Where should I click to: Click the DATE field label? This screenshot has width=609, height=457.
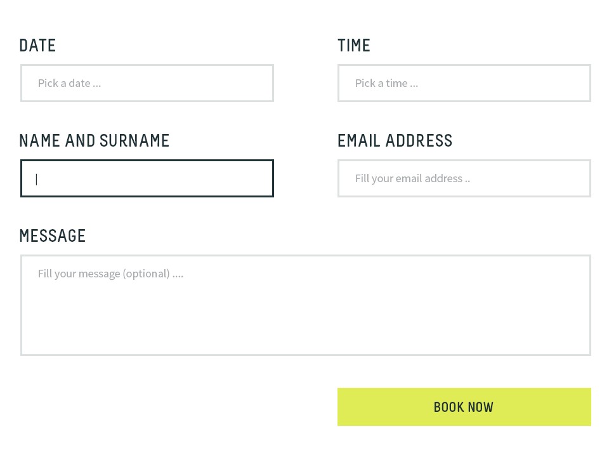point(37,46)
